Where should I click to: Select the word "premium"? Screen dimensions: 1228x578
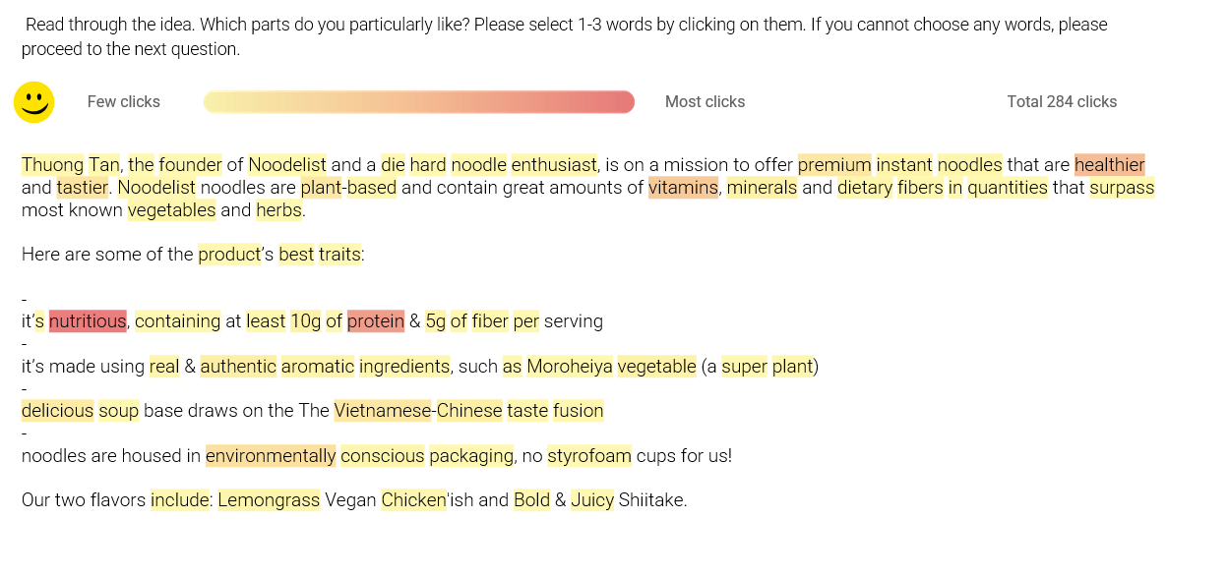coord(834,165)
